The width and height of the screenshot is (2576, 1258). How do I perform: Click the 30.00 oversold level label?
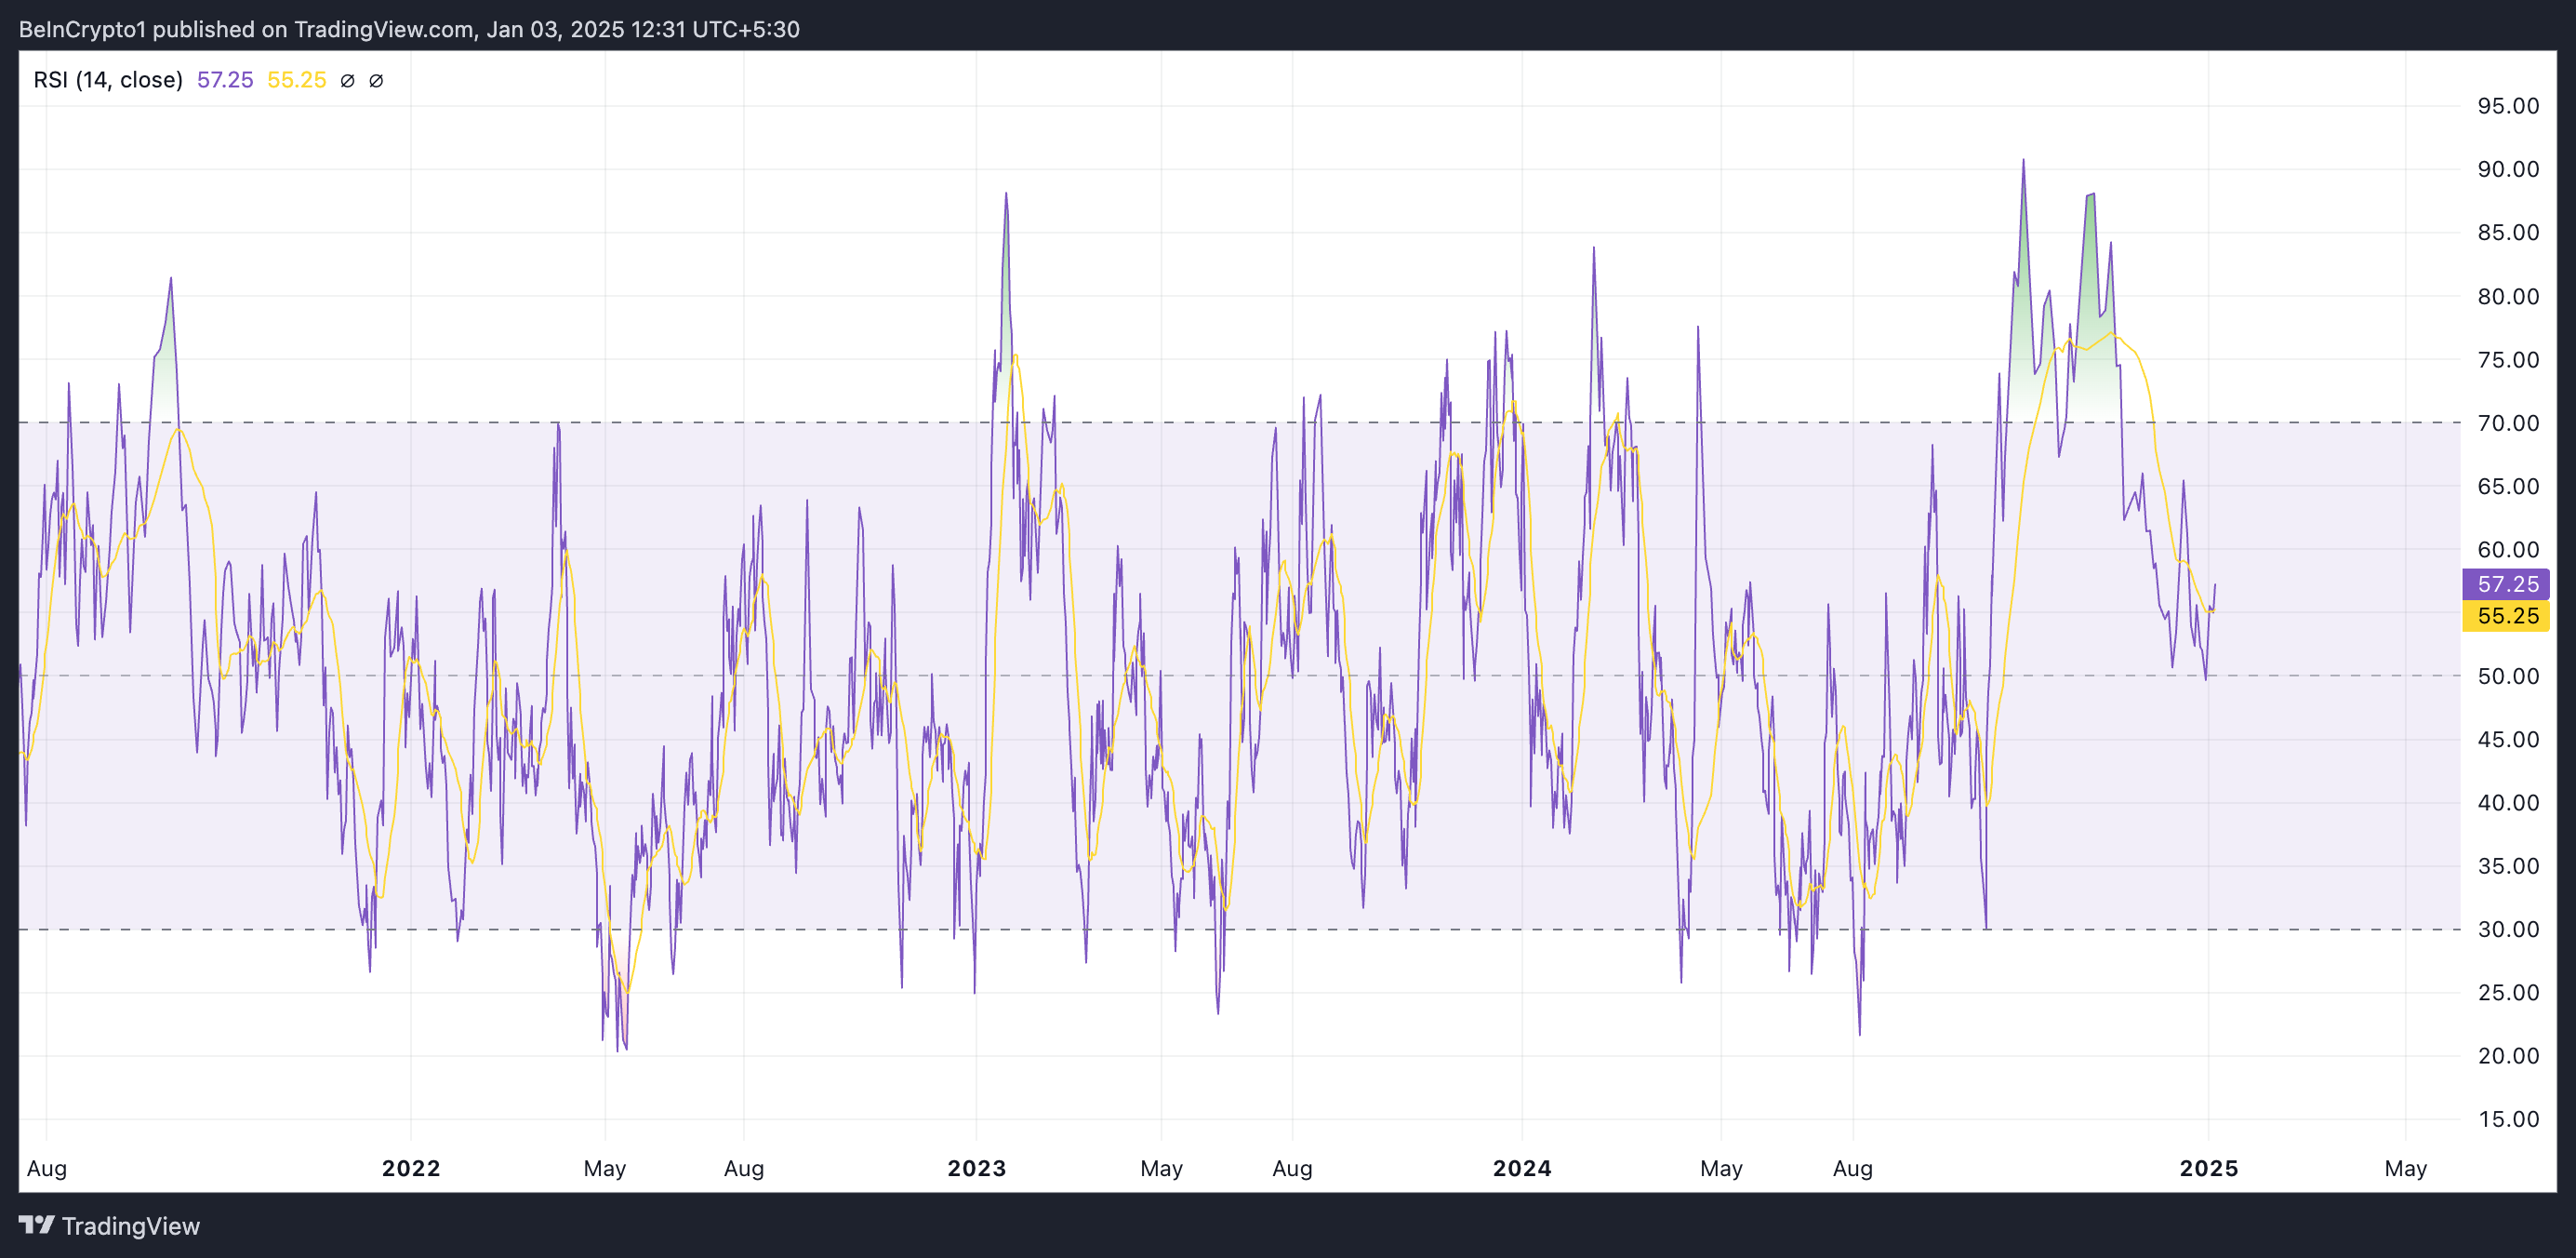2507,929
